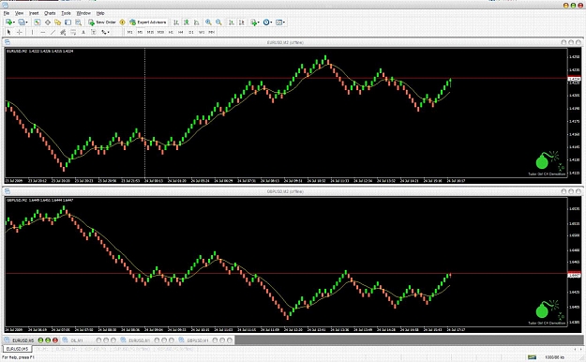Select the minimized EURUSD,M5 window
This screenshot has width=586, height=362.
point(23,340)
